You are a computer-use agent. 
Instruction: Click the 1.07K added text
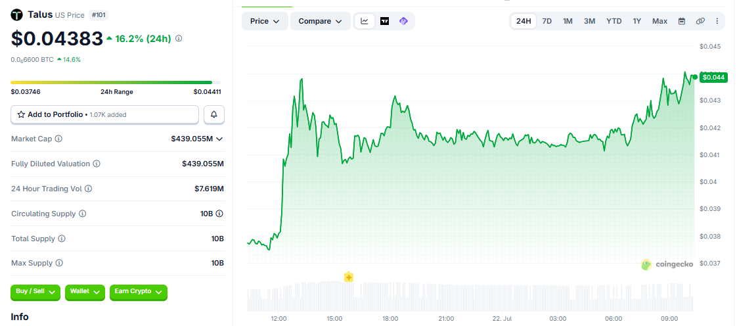108,114
